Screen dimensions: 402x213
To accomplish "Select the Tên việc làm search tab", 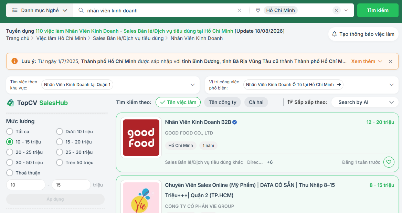I will tap(178, 102).
